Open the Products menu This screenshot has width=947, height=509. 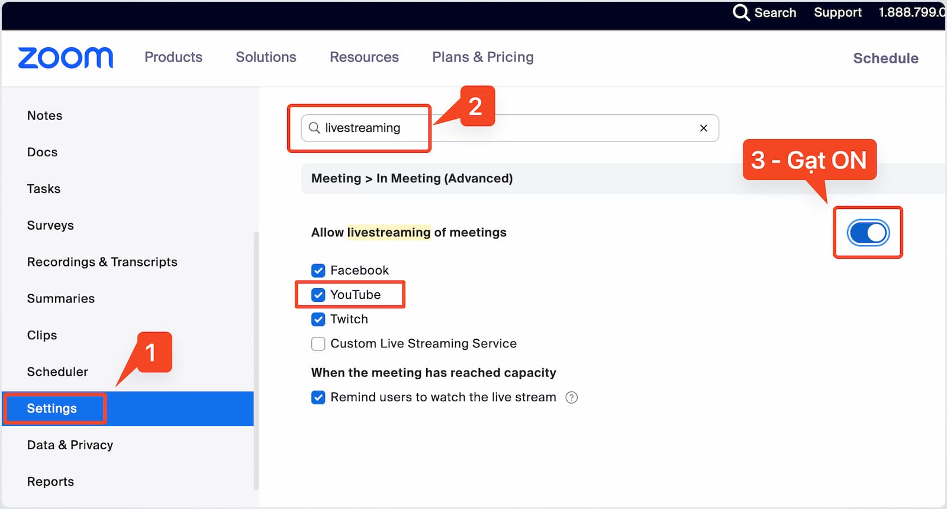pyautogui.click(x=173, y=57)
